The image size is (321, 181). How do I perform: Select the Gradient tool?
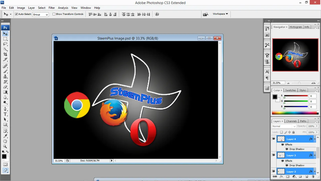5,92
